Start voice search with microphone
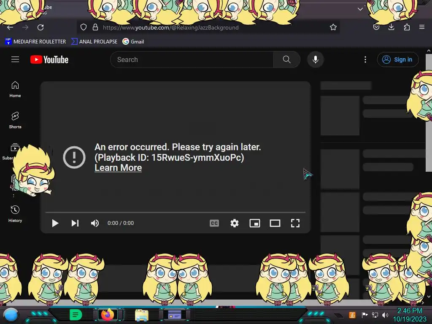This screenshot has width=432, height=324. click(x=316, y=59)
